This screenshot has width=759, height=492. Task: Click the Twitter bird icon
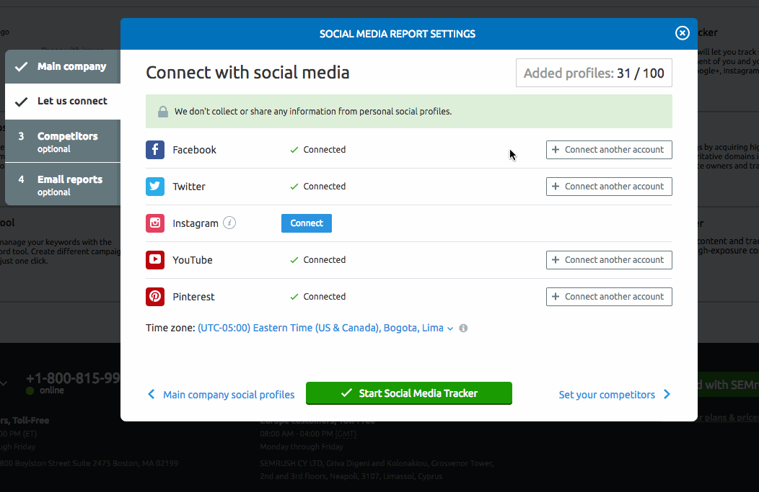tap(155, 187)
